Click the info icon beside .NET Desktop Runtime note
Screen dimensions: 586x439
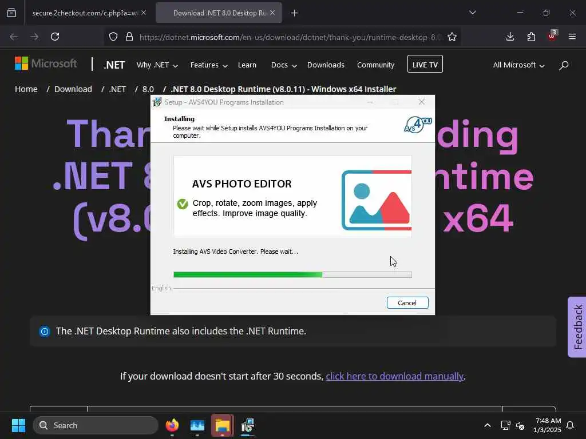pyautogui.click(x=45, y=331)
